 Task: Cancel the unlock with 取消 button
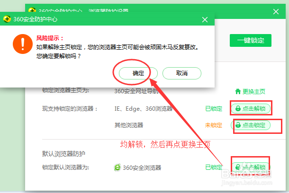[182, 73]
